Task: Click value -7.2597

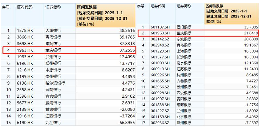Action: point(251,123)
